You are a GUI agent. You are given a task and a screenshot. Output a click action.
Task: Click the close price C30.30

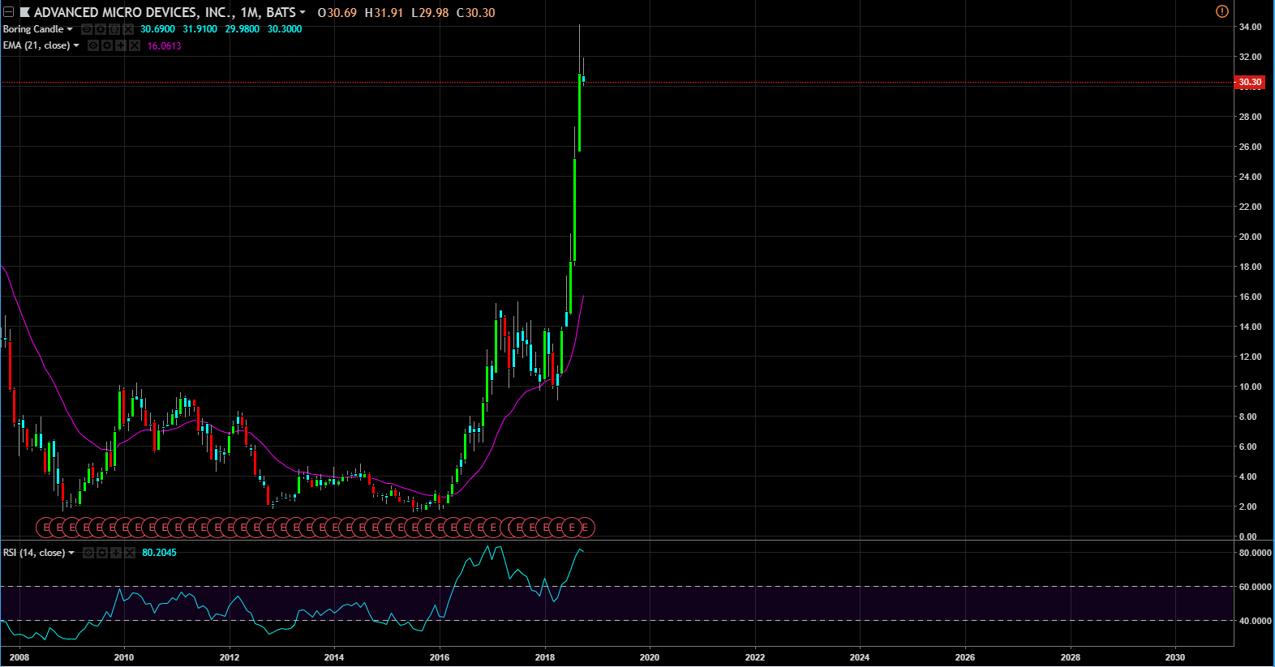[475, 13]
